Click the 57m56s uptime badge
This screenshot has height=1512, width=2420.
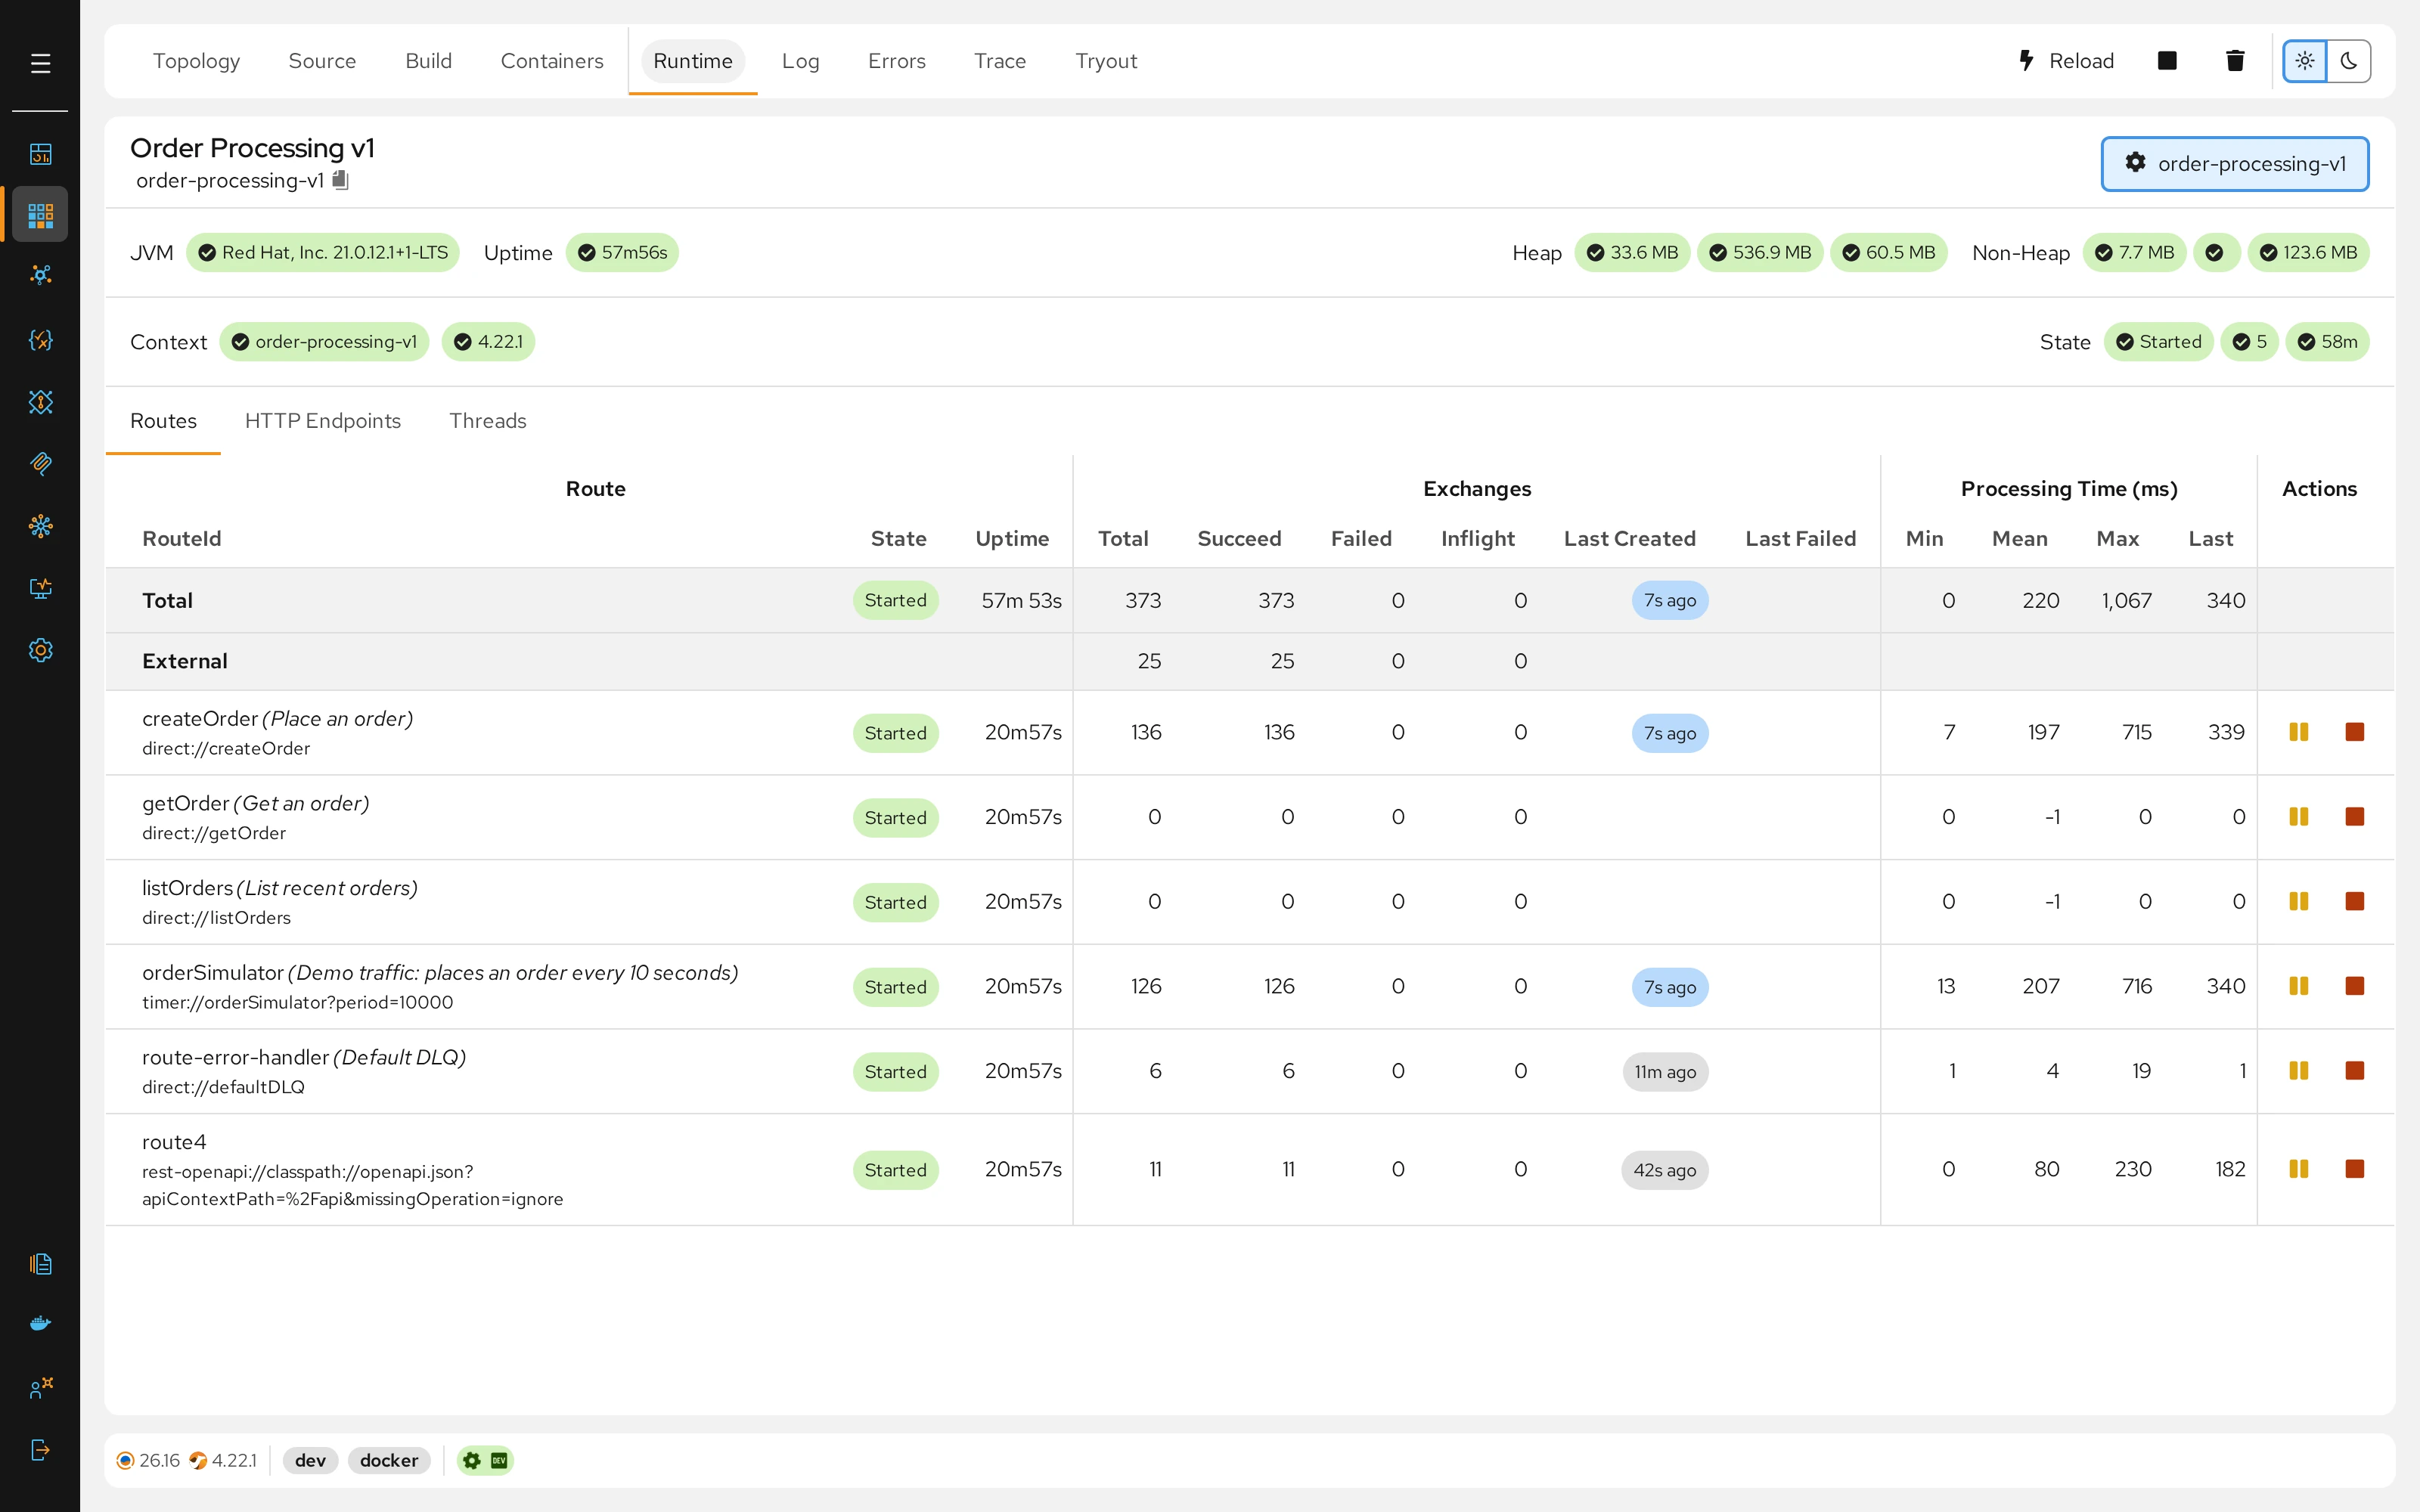click(x=622, y=253)
